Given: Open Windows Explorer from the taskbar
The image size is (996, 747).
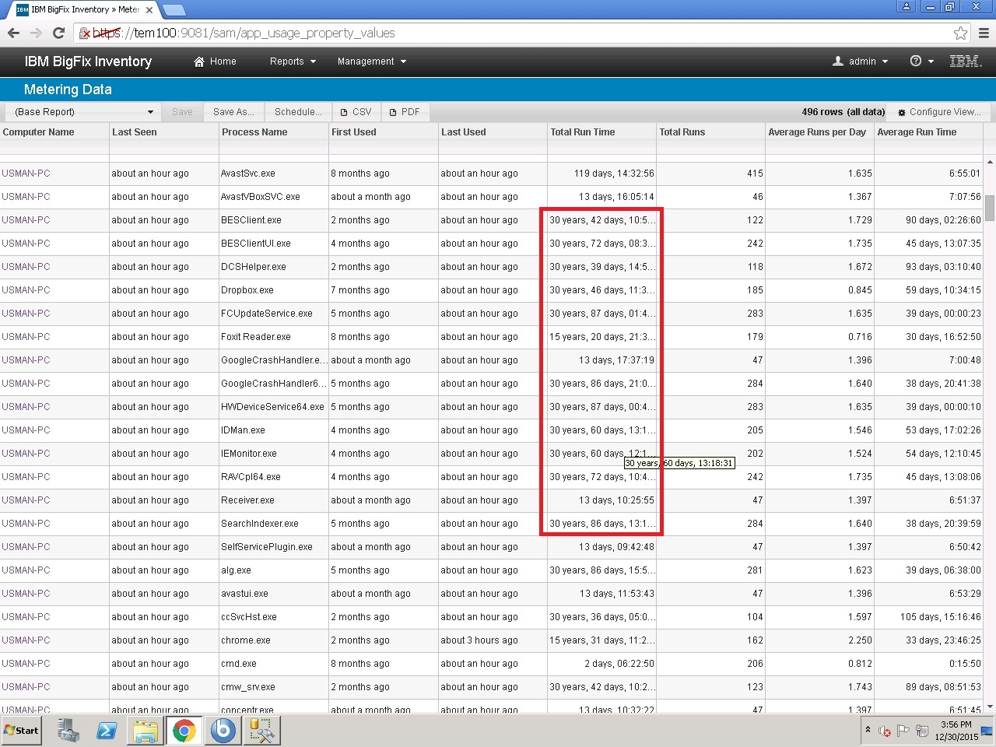Looking at the screenshot, I should point(145,731).
